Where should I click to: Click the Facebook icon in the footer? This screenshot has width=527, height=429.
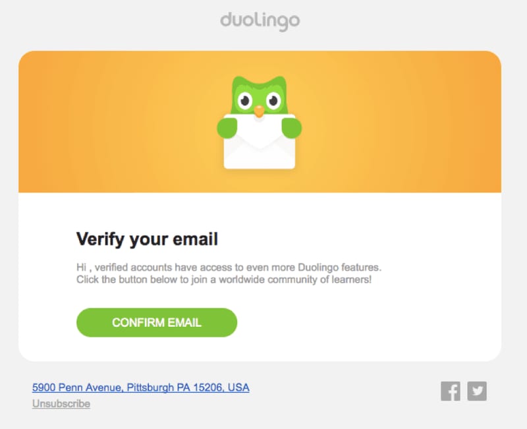[x=451, y=391]
